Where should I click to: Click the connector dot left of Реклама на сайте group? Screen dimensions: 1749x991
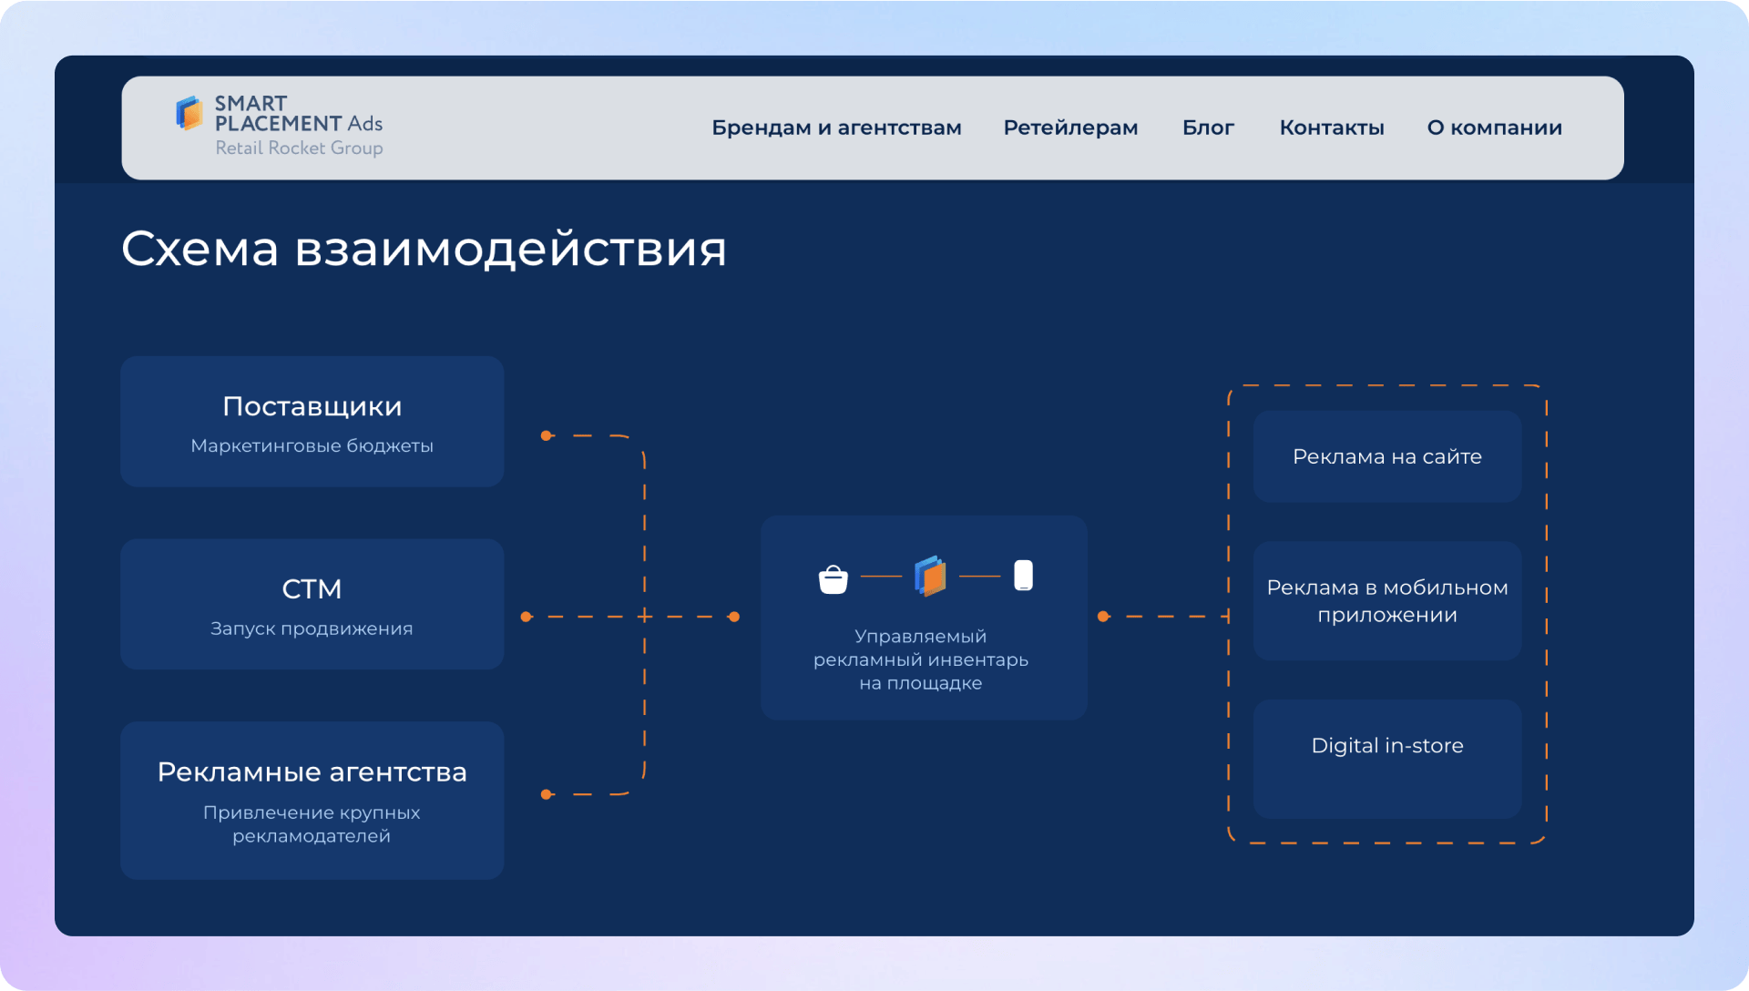coord(1103,617)
